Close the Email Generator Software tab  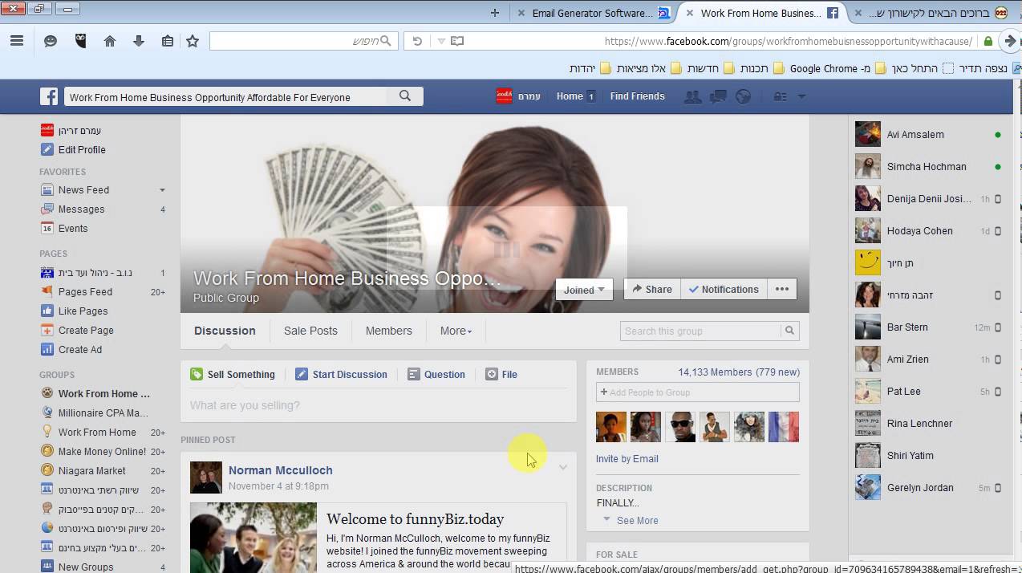522,13
